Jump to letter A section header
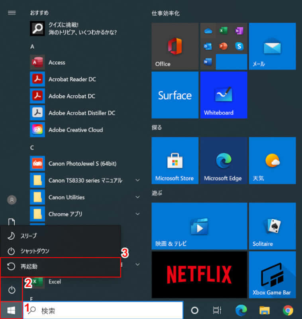The height and width of the screenshot is (319, 302). 32,47
